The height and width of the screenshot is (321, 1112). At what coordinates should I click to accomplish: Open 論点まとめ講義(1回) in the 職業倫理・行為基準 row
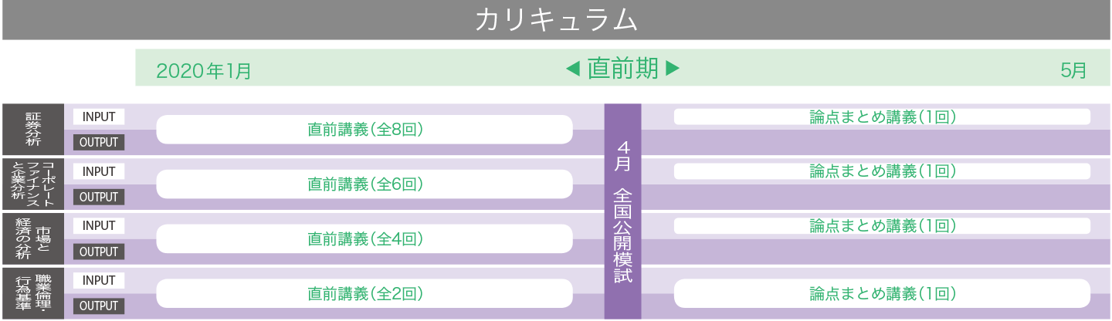(882, 293)
